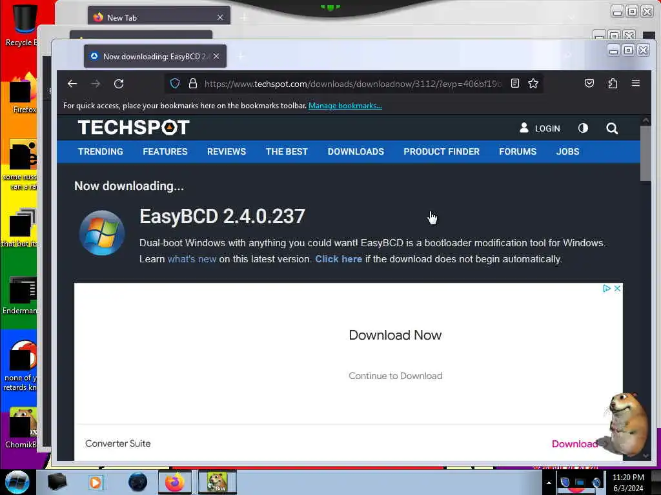Click the forward navigation arrow
This screenshot has height=495, width=661.
[x=96, y=84]
